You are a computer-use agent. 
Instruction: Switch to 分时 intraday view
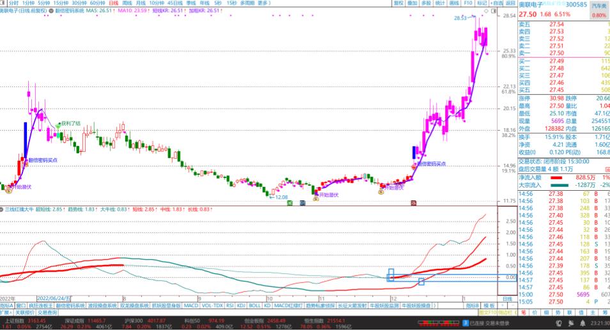13,3
